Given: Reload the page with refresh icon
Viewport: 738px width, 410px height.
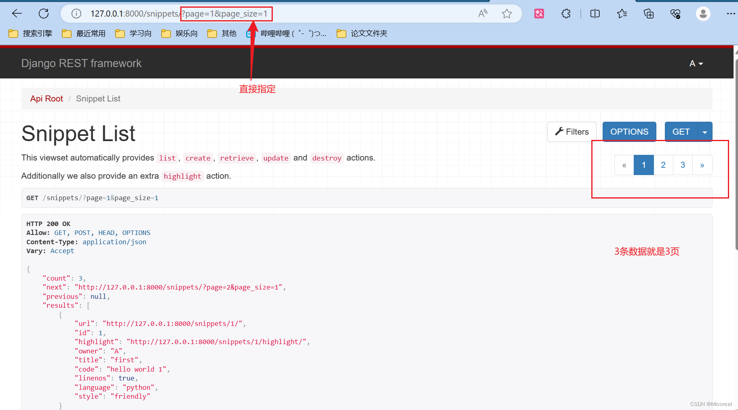Looking at the screenshot, I should pyautogui.click(x=44, y=14).
